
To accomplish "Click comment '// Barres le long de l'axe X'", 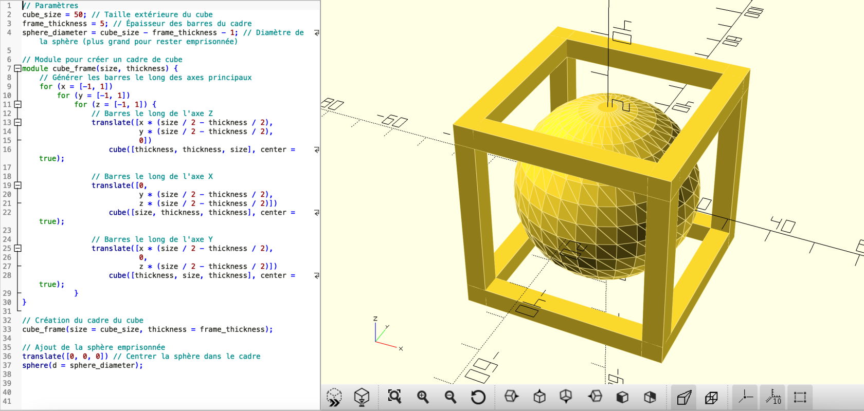I will click(x=152, y=176).
